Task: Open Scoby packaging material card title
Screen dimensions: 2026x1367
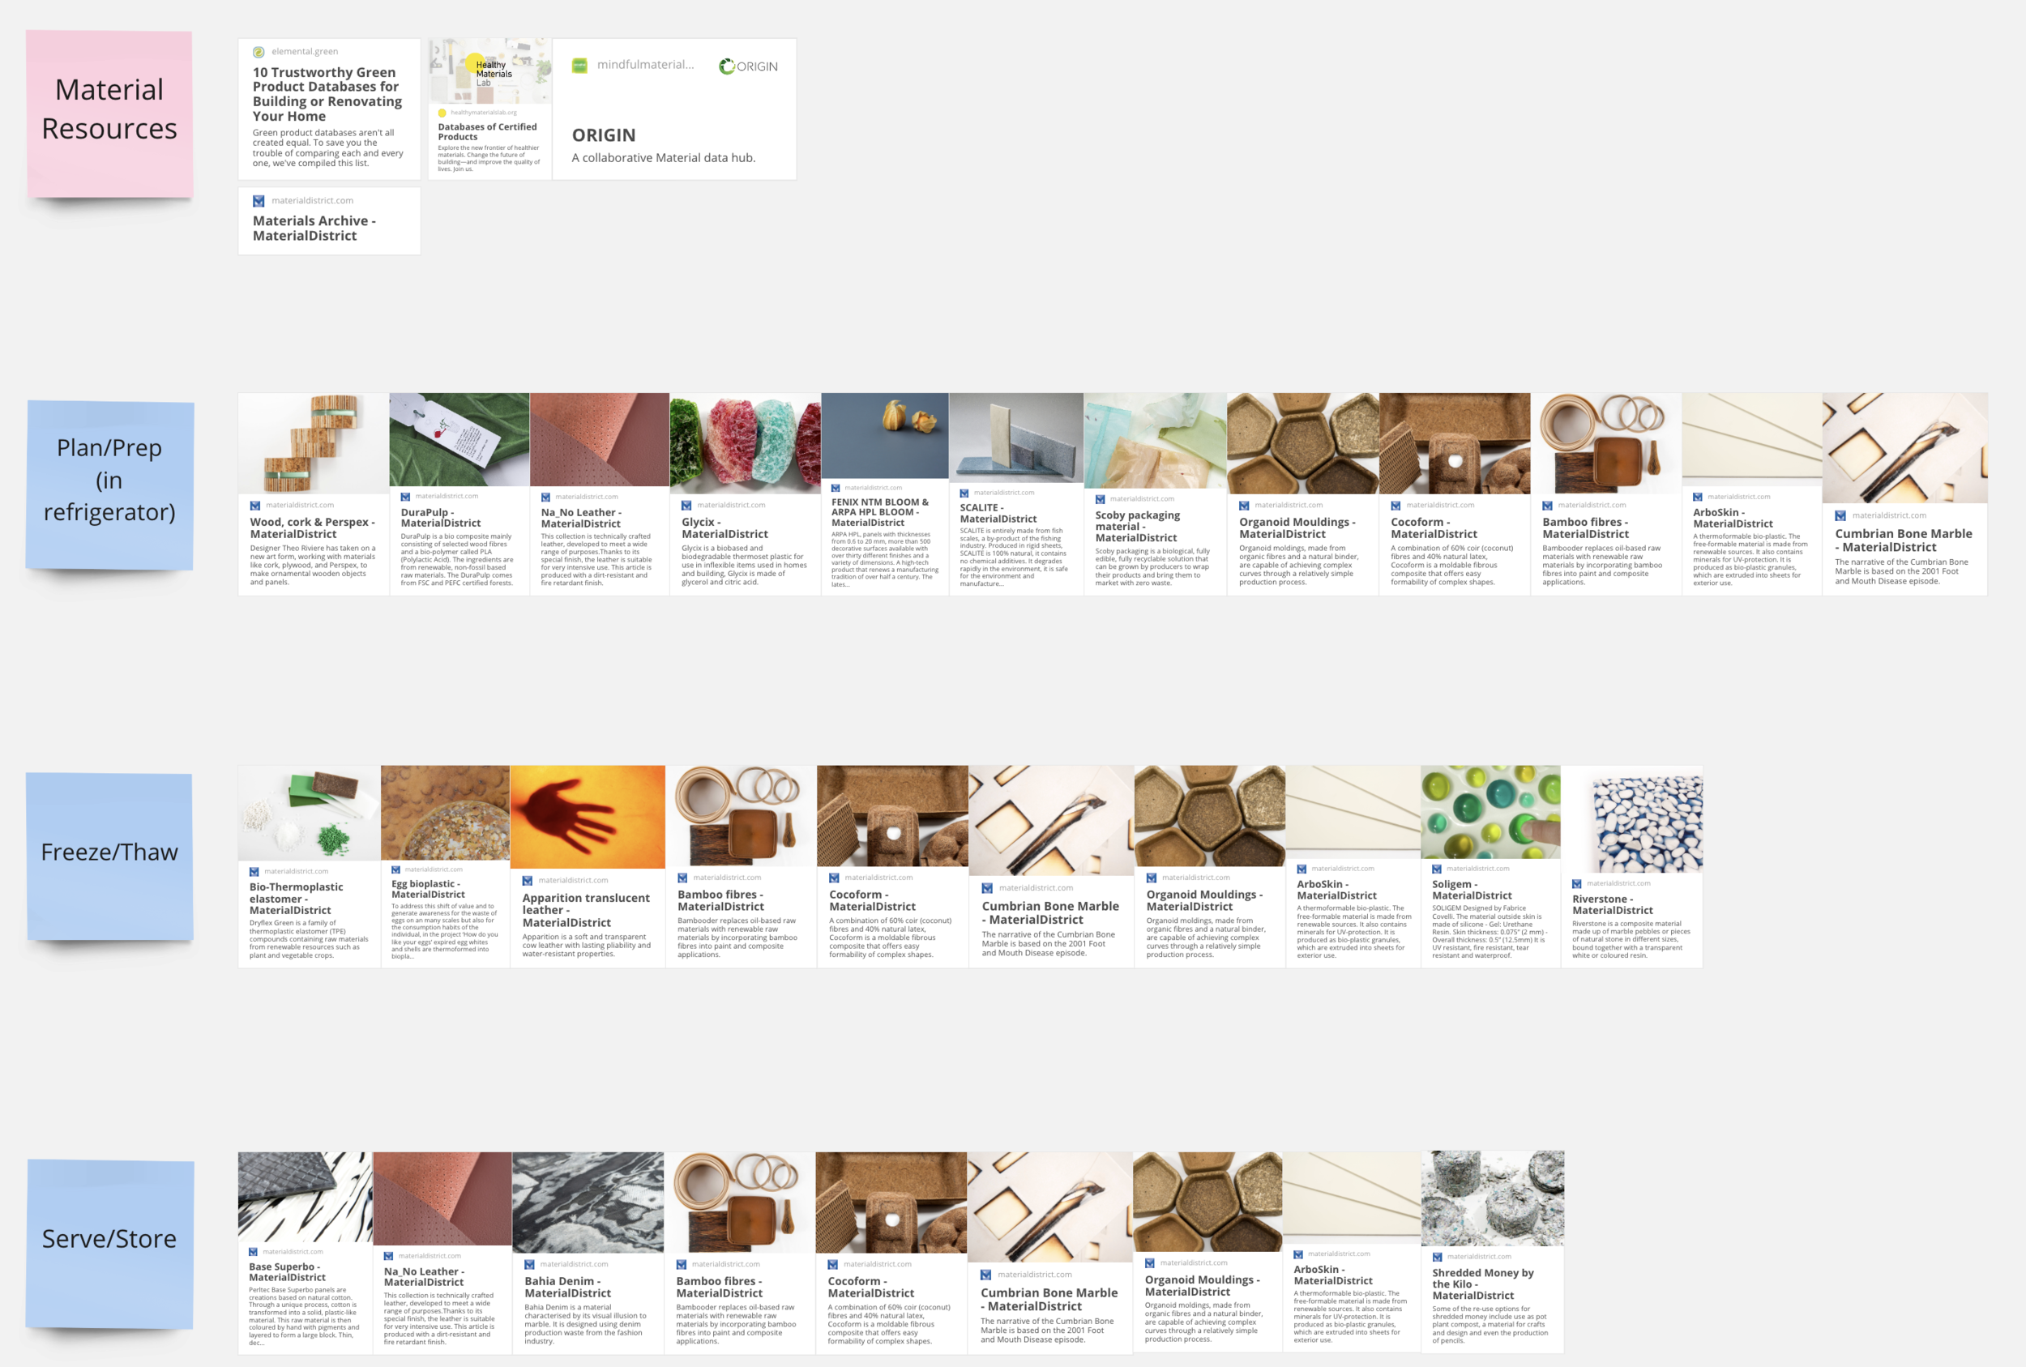Action: click(x=1137, y=527)
